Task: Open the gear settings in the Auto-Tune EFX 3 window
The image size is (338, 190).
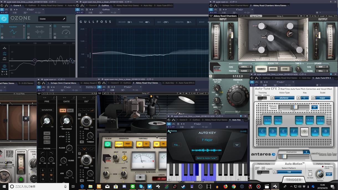Action: [317, 85]
